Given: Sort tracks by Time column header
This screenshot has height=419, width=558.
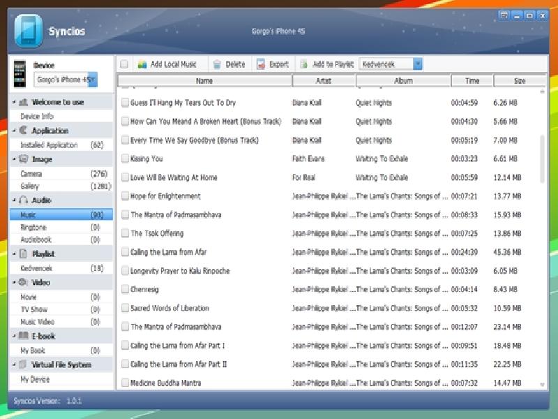Looking at the screenshot, I should pos(472,81).
